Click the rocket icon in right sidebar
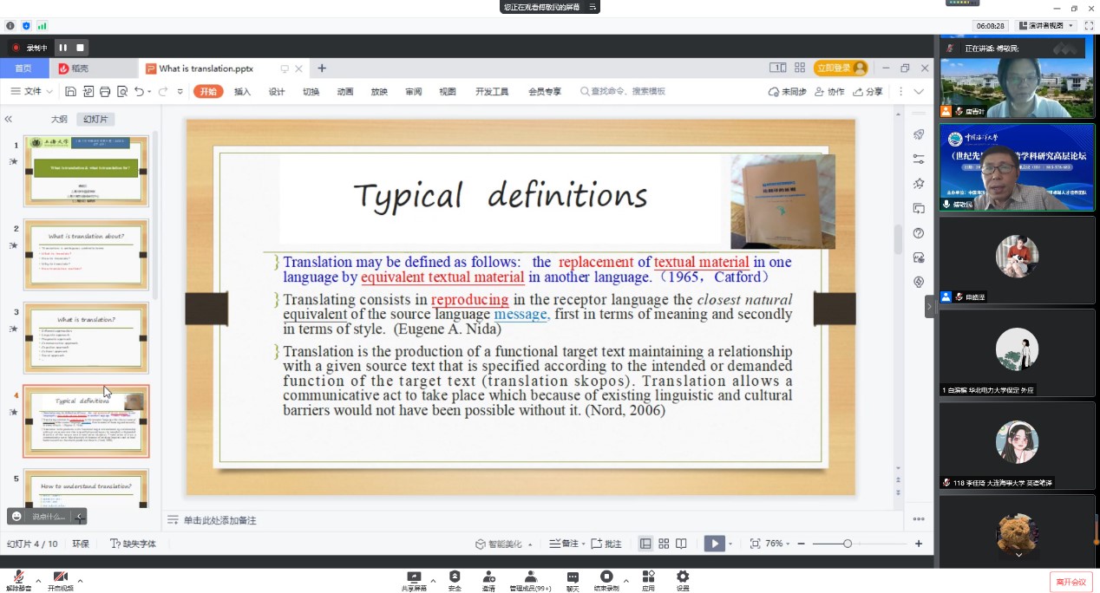This screenshot has height=593, width=1100. coord(919,134)
